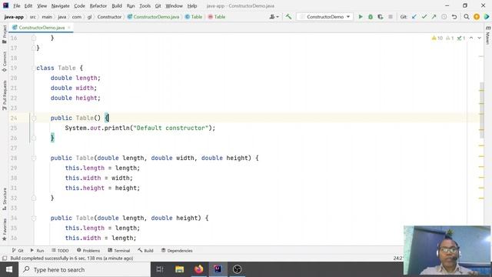This screenshot has width=492, height=277.
Task: Open the TODO tool window tab
Action: [60, 251]
